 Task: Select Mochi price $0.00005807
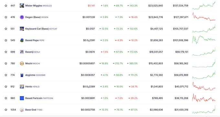87,63
